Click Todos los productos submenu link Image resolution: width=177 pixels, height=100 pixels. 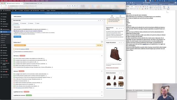5,34
